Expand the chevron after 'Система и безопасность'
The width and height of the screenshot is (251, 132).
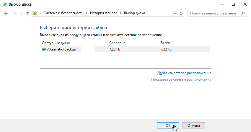pos(86,13)
